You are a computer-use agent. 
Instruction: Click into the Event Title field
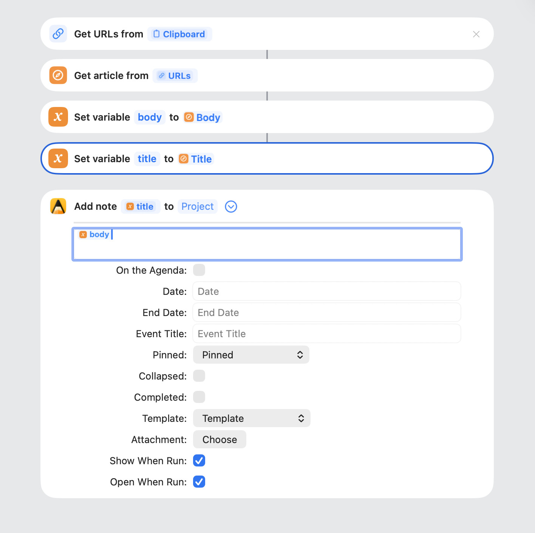[327, 334]
